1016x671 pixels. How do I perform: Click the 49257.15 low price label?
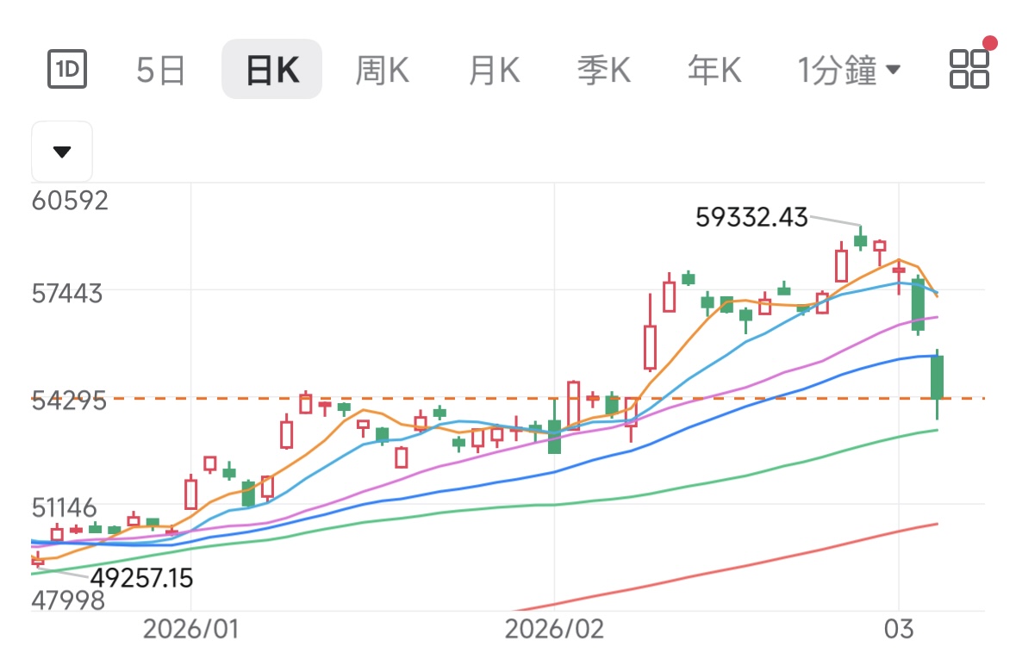click(x=141, y=577)
